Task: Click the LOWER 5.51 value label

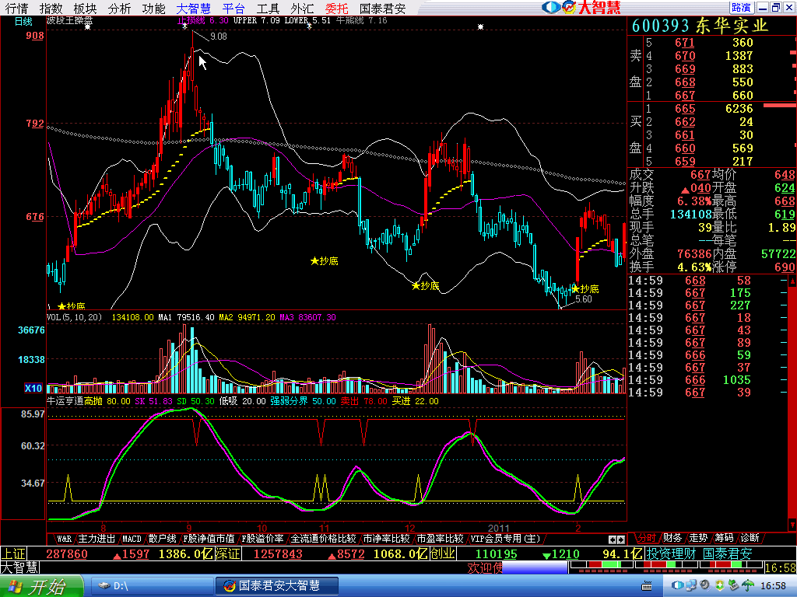Action: pos(307,20)
